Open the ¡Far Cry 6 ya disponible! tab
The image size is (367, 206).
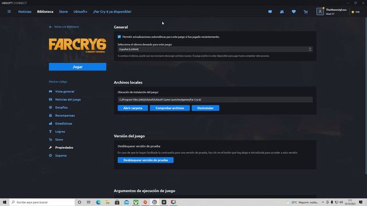coord(112,11)
